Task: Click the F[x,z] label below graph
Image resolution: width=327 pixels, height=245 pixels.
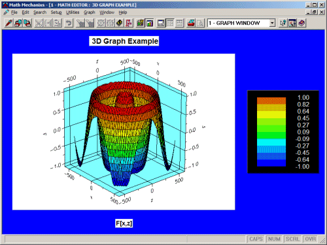Action: pos(124,223)
